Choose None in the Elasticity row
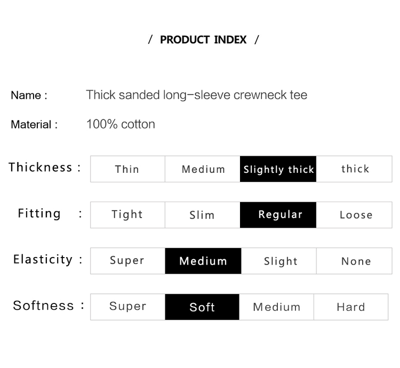The width and height of the screenshot is (400, 368). point(354,261)
